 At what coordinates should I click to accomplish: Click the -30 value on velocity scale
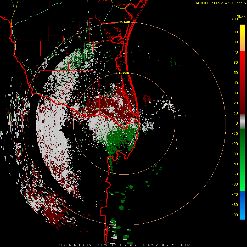(235, 154)
